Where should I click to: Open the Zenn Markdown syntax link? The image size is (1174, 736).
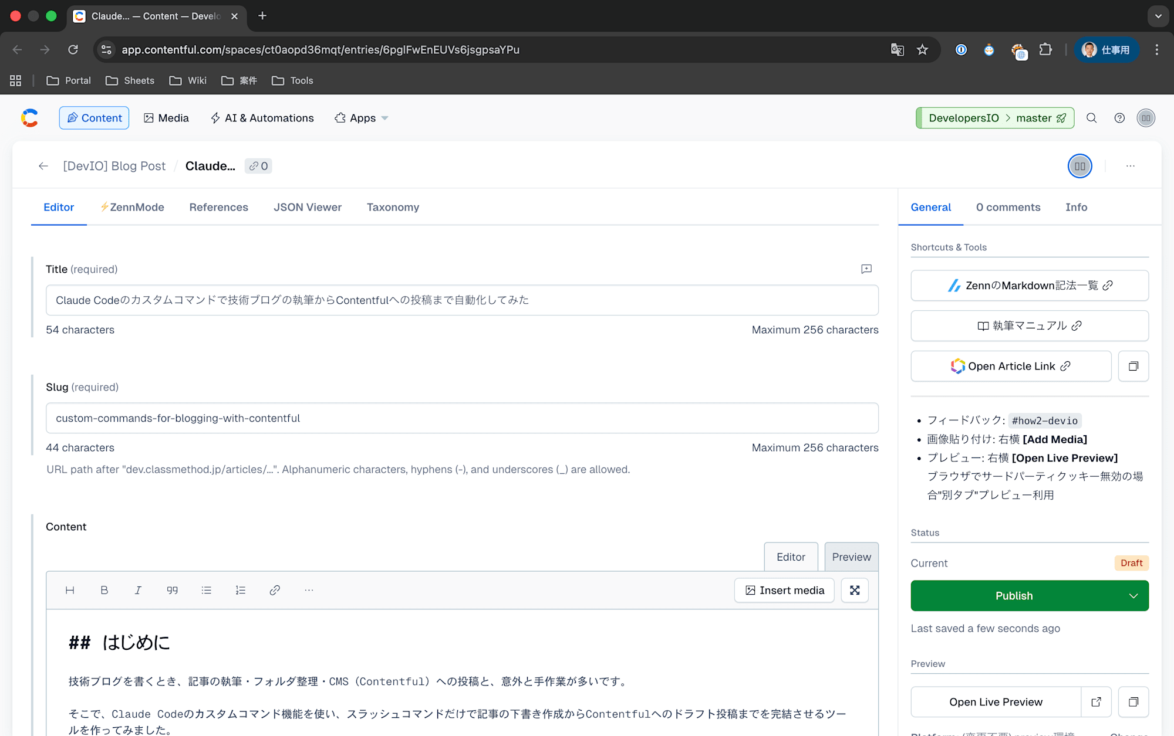click(x=1030, y=286)
